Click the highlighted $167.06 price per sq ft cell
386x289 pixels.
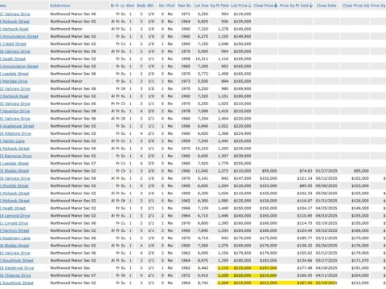coord(305,283)
